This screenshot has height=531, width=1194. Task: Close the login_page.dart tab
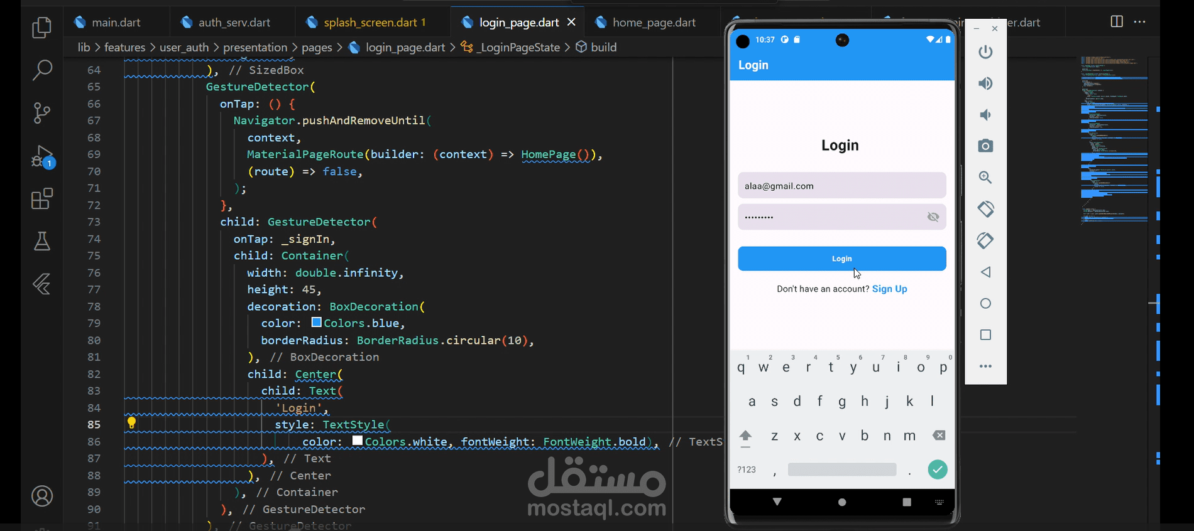571,22
